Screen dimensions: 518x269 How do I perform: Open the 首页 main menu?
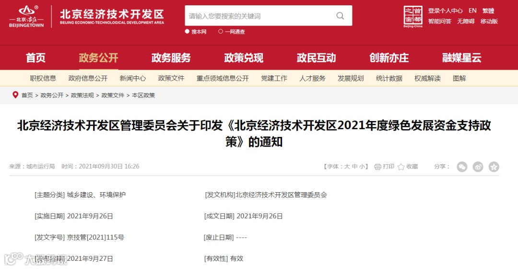click(x=35, y=58)
